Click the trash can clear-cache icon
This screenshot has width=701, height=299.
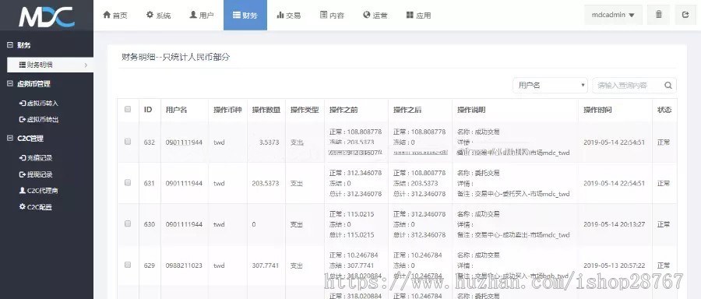click(659, 15)
